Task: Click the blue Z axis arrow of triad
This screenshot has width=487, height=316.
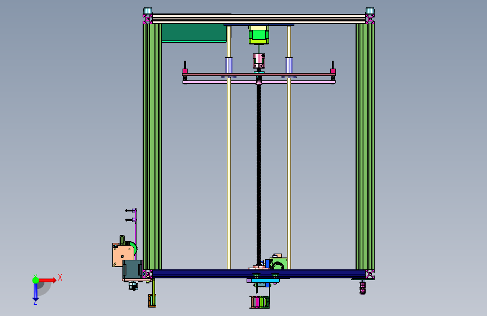Action: click(x=35, y=292)
